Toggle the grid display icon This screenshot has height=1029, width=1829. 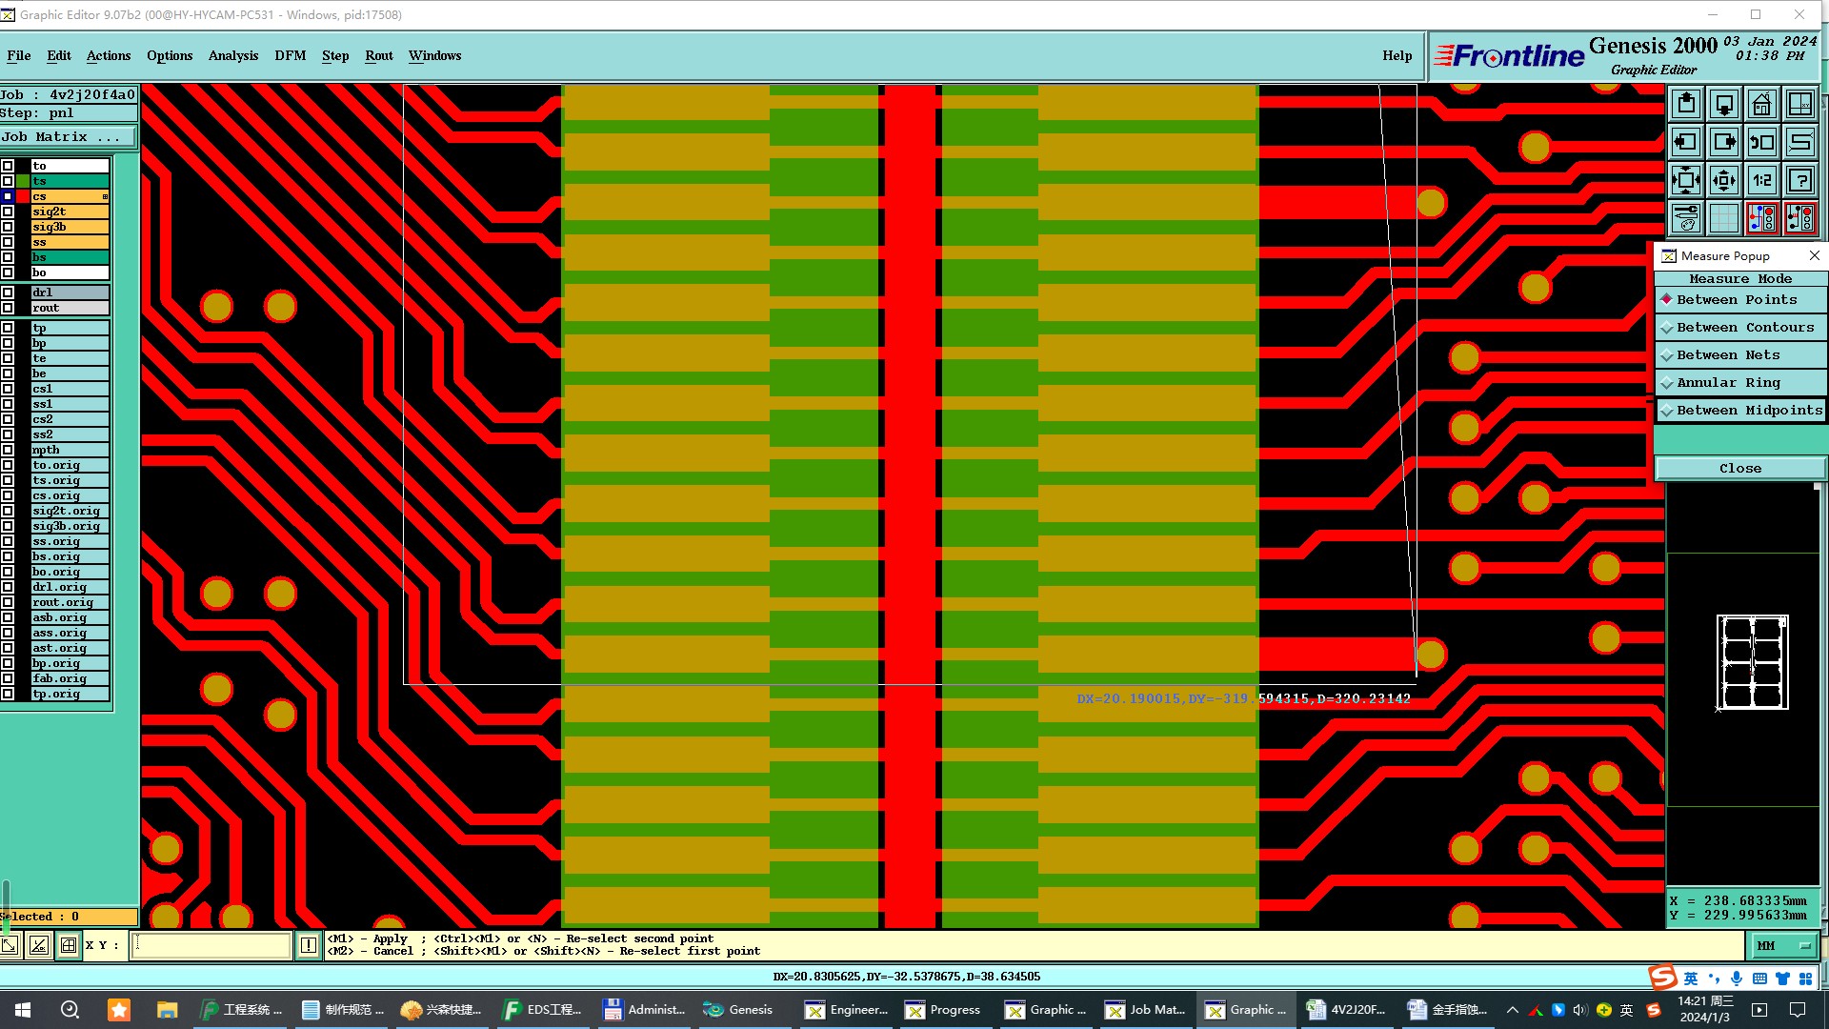pos(1723,219)
